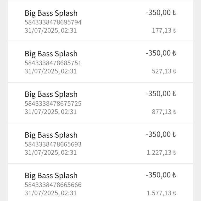Open transaction with ID 5843338478695794
Image resolution: width=201 pixels, height=201 pixels.
pos(53,22)
